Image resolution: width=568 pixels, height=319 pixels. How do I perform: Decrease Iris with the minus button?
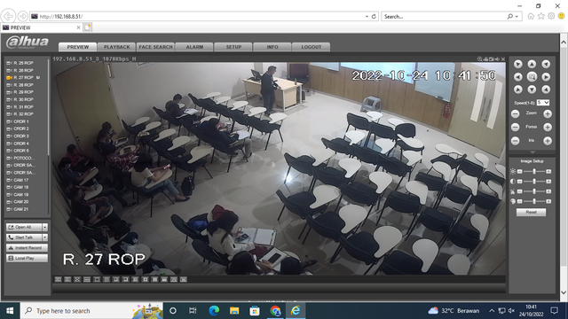click(x=515, y=141)
